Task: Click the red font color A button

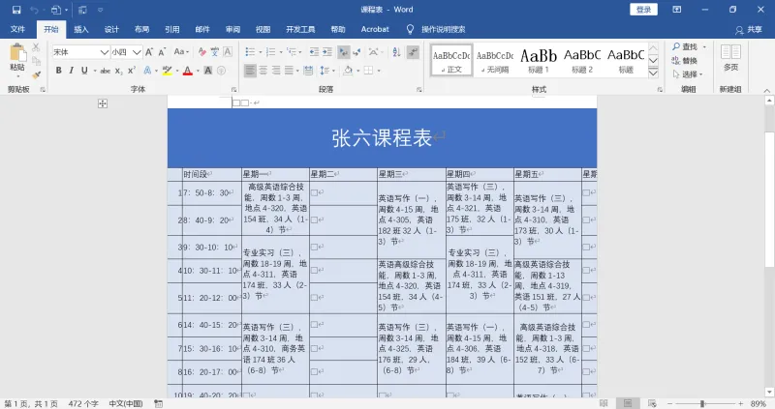Action: coord(187,71)
